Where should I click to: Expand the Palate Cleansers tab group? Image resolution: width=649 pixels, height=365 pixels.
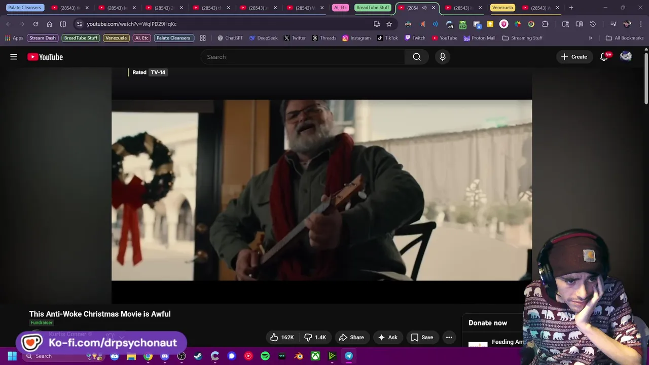click(x=24, y=8)
